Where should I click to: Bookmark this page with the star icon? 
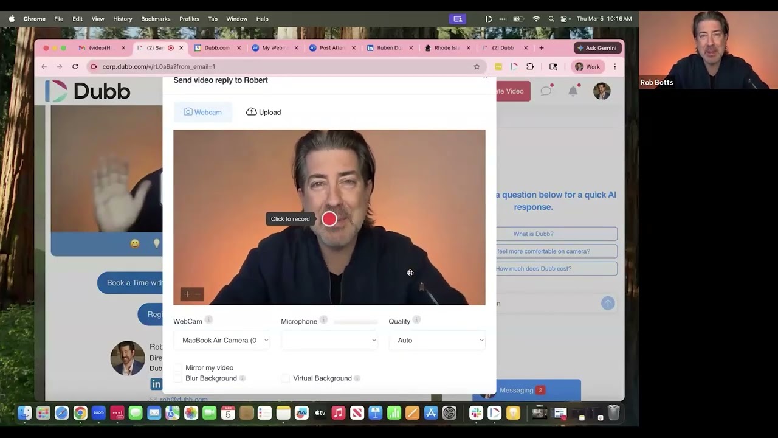(x=477, y=66)
